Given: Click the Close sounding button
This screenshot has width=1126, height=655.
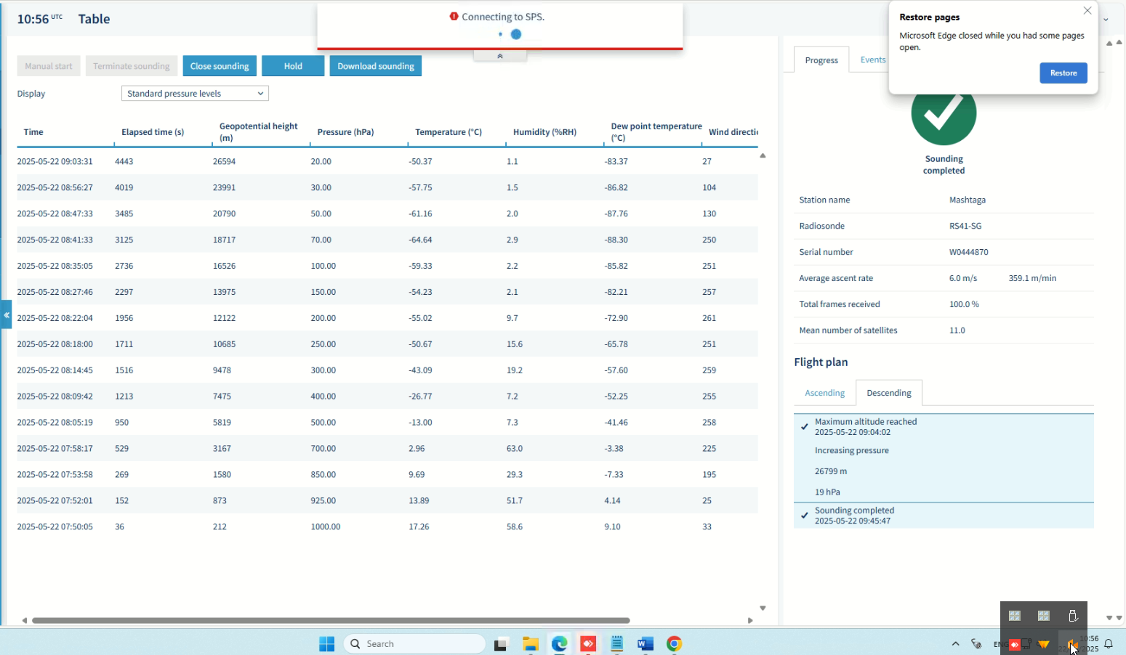Looking at the screenshot, I should tap(220, 66).
